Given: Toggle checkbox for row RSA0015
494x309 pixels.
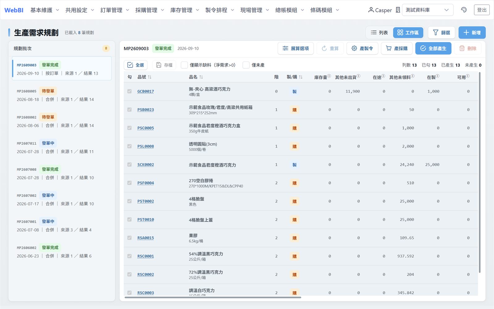Looking at the screenshot, I should (129, 238).
